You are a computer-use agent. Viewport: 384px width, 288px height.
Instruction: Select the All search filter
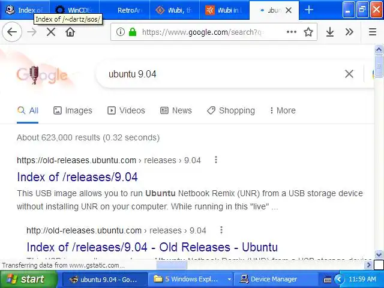[x=28, y=110]
